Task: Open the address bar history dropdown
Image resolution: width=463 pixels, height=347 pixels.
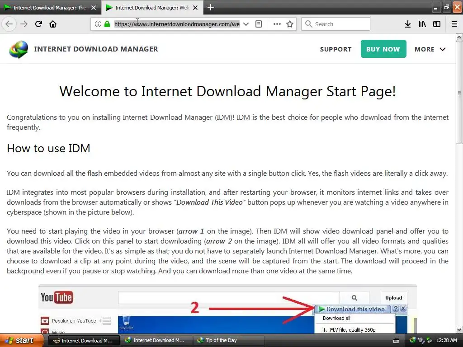Action: pos(246,24)
